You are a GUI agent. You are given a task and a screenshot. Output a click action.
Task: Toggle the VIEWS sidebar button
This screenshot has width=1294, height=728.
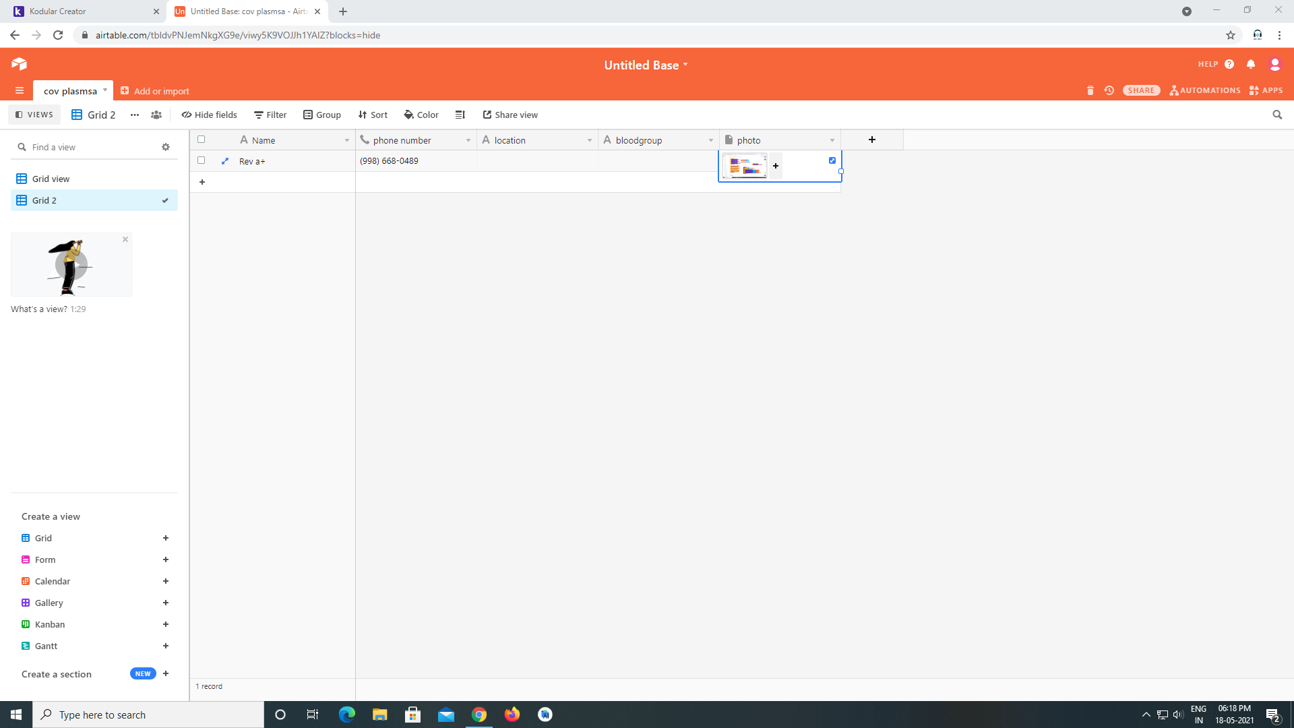tap(34, 115)
